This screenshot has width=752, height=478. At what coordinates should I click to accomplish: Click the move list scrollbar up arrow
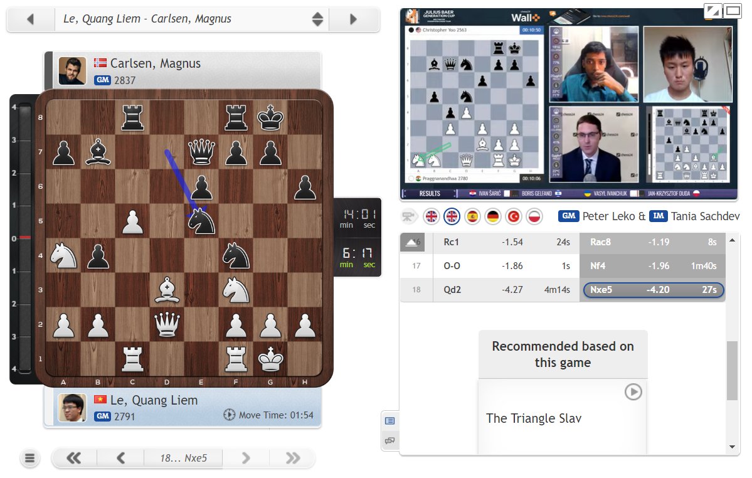pyautogui.click(x=732, y=240)
